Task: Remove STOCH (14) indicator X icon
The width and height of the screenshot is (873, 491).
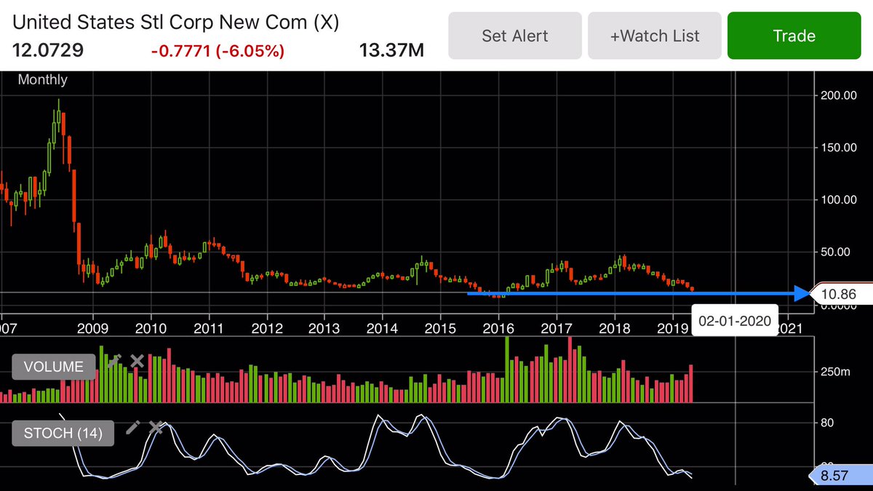Action: tap(156, 427)
